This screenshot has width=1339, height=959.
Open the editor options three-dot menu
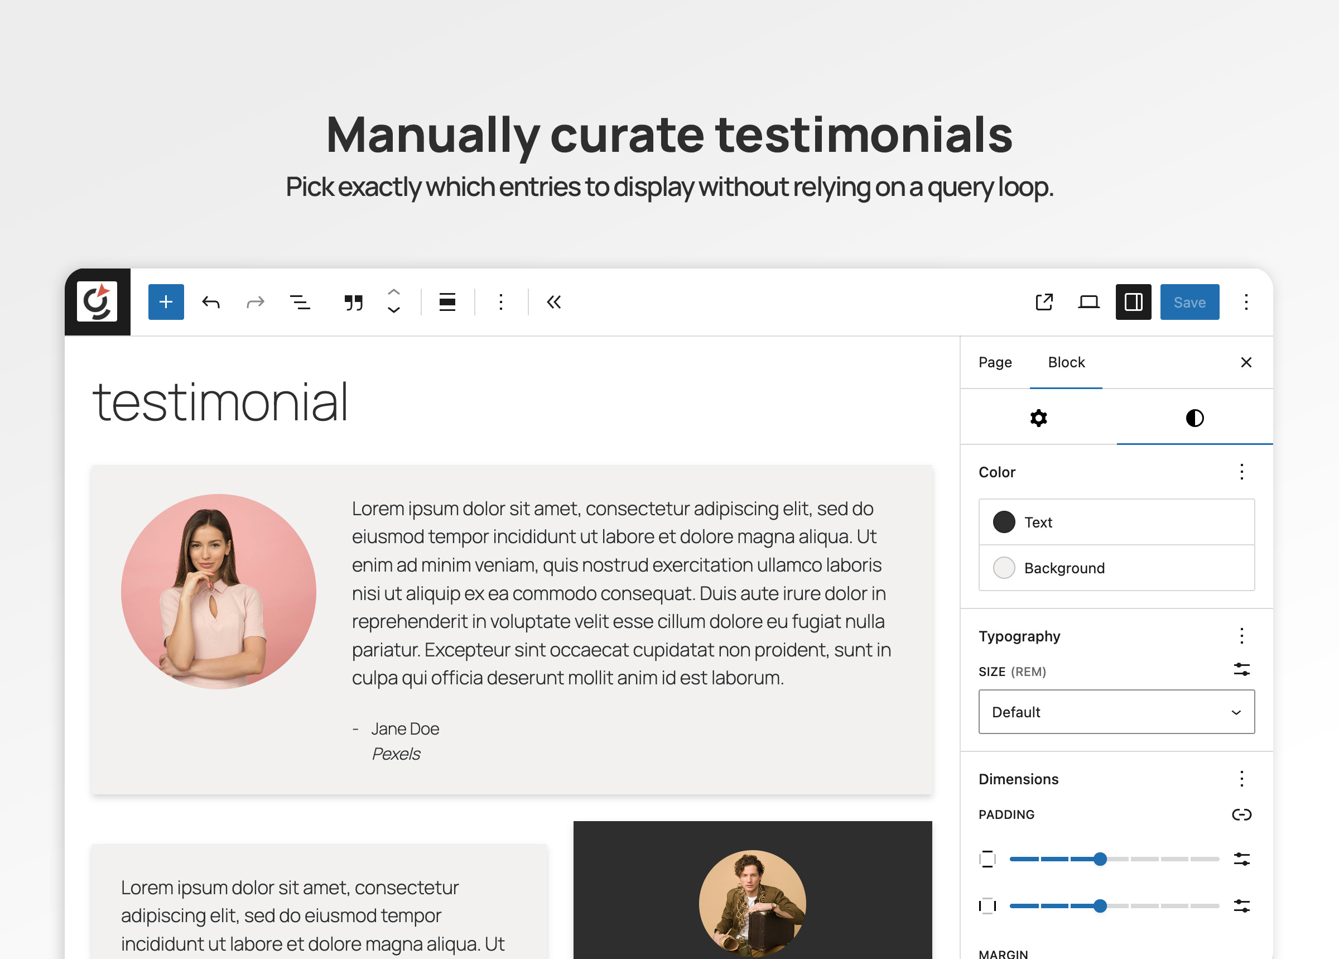pyautogui.click(x=1246, y=302)
